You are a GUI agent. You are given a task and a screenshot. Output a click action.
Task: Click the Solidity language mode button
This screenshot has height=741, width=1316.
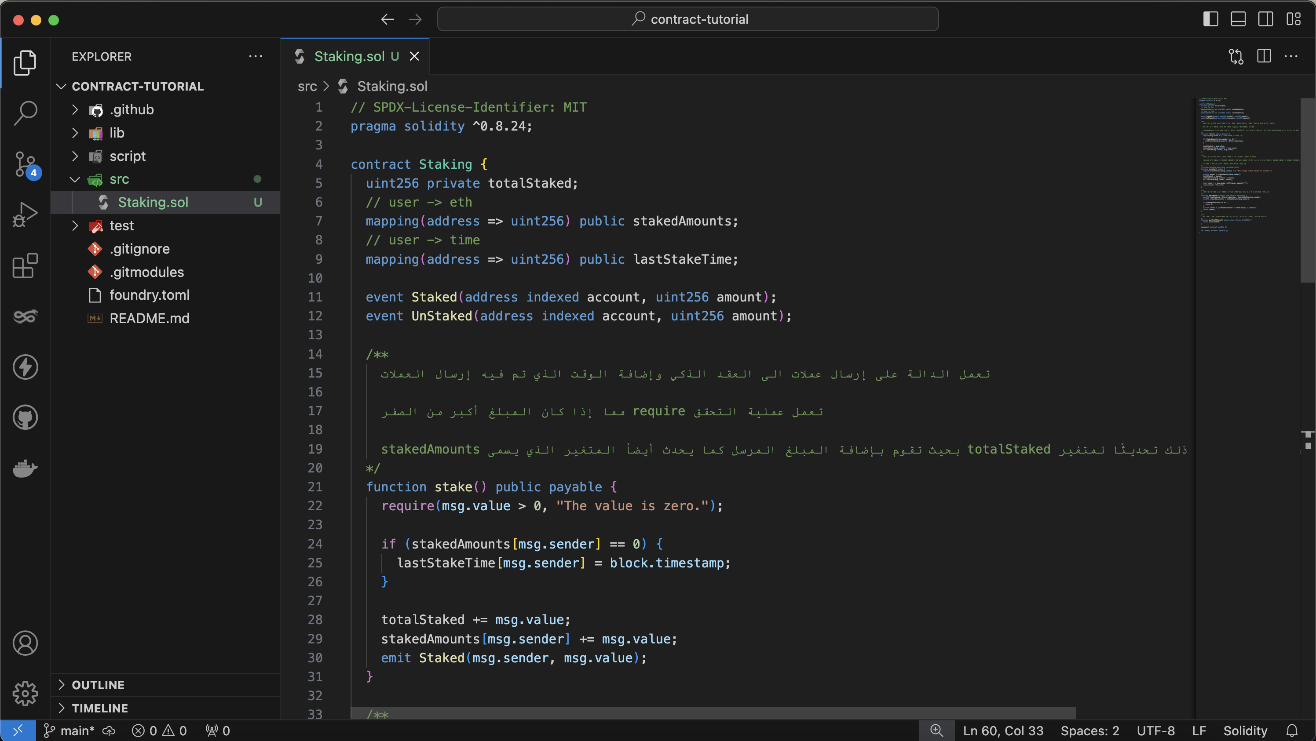click(x=1245, y=731)
